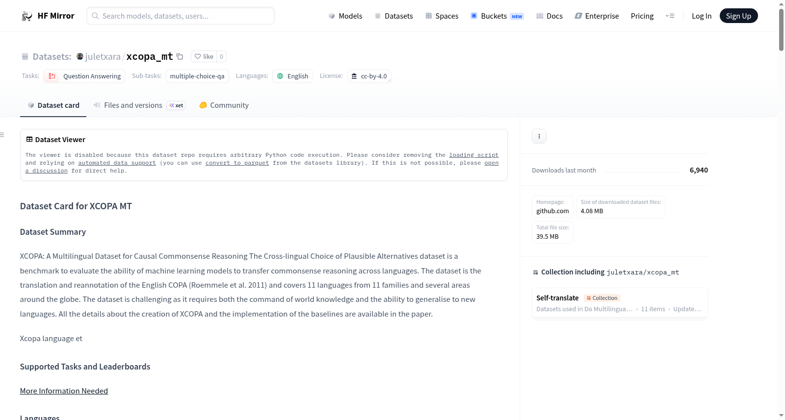Viewport: 785px width, 420px height.
Task: Open the table of contents sidebar icon
Action: [2, 135]
